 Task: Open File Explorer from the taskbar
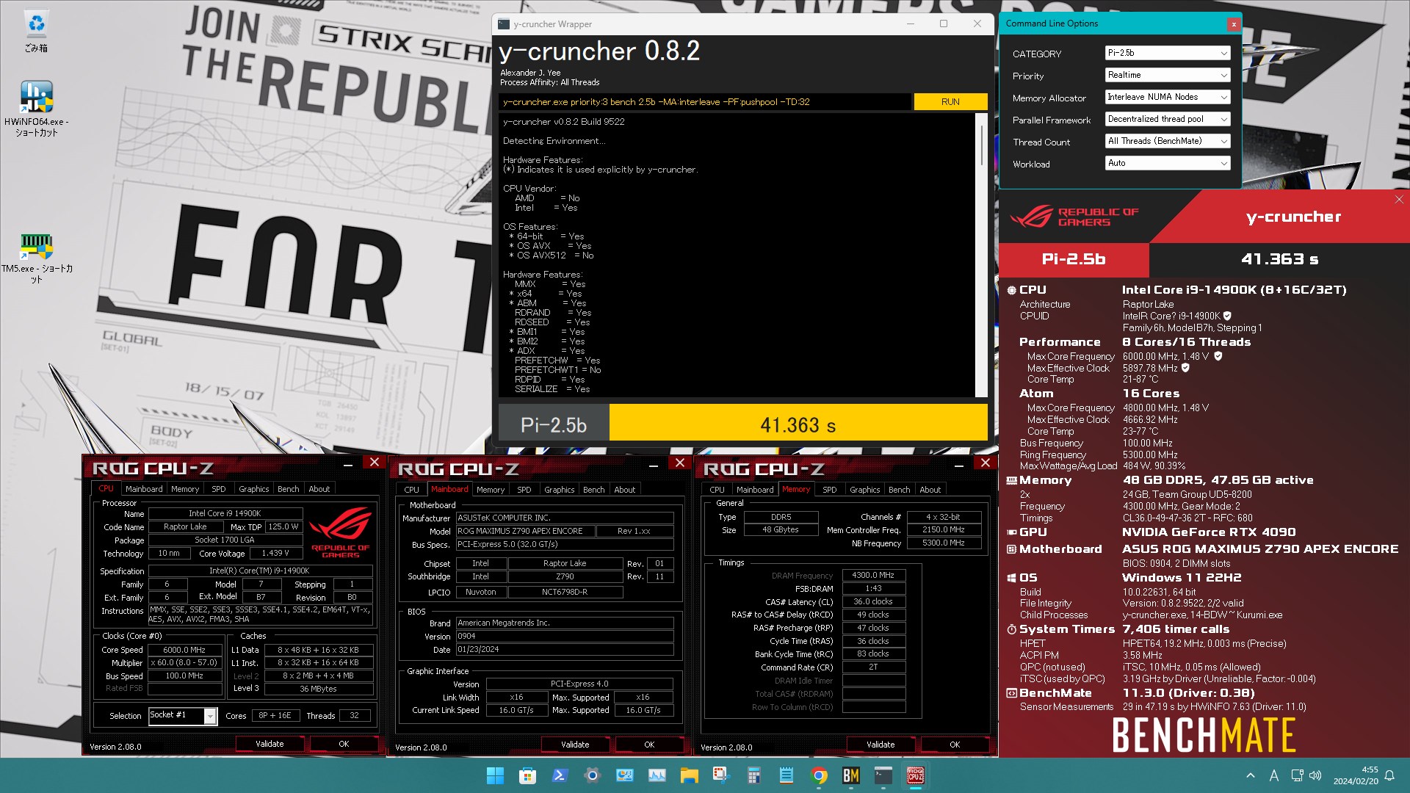pos(689,775)
